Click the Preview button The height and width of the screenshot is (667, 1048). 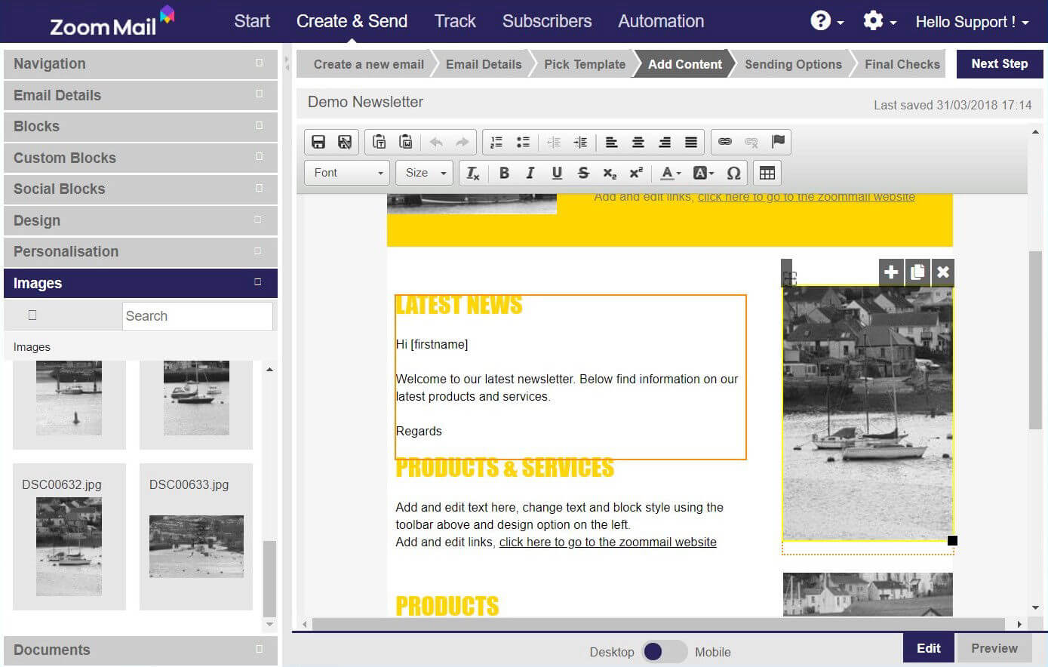point(994,648)
